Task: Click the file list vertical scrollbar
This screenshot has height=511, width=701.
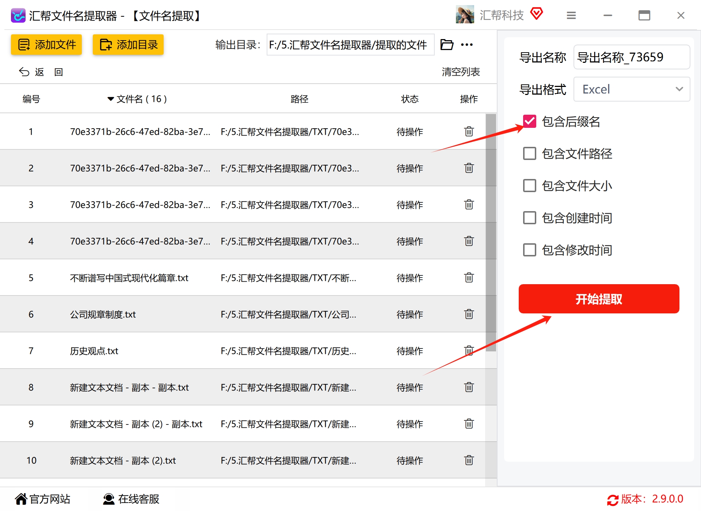Action: tap(491, 233)
